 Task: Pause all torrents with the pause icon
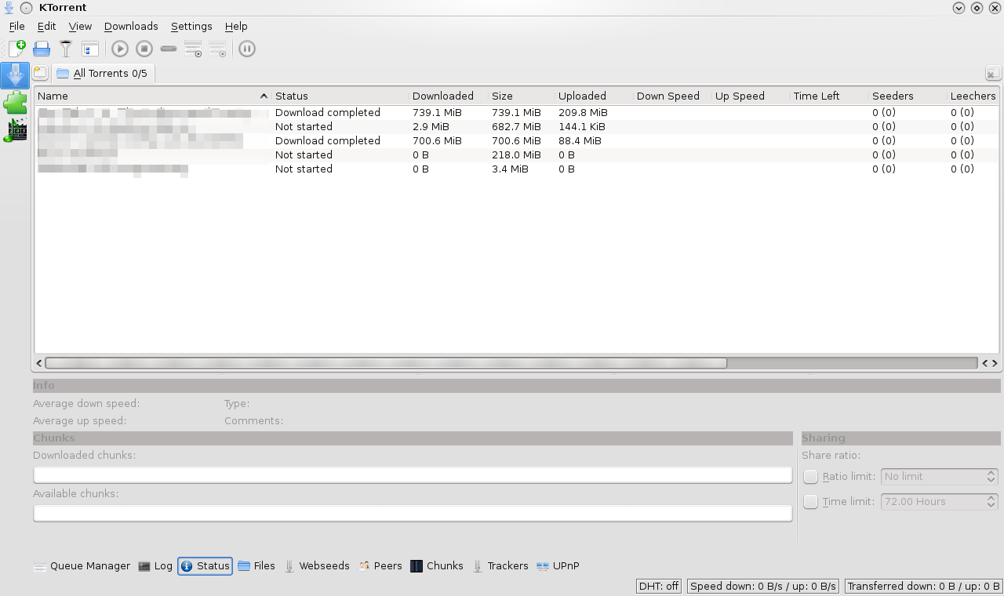[x=246, y=49]
